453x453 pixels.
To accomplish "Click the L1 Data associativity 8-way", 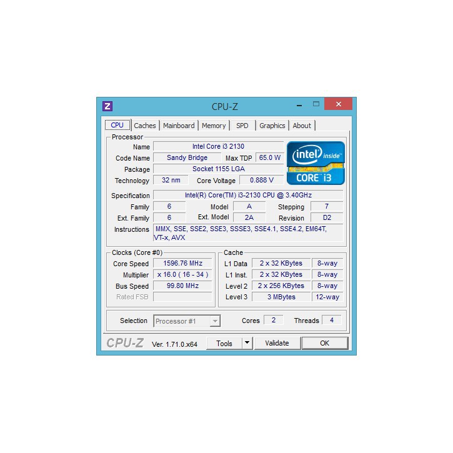I will (x=327, y=263).
